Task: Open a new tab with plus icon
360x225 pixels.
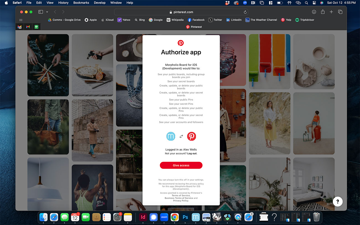Action: pyautogui.click(x=331, y=12)
